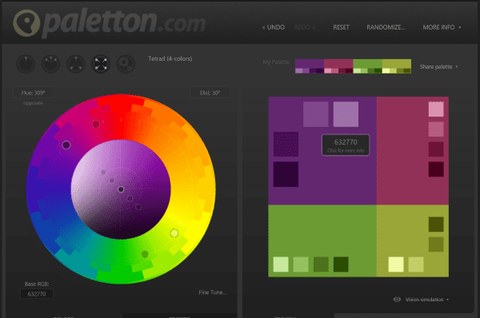
Task: Click the RESET button
Action: coord(341,27)
